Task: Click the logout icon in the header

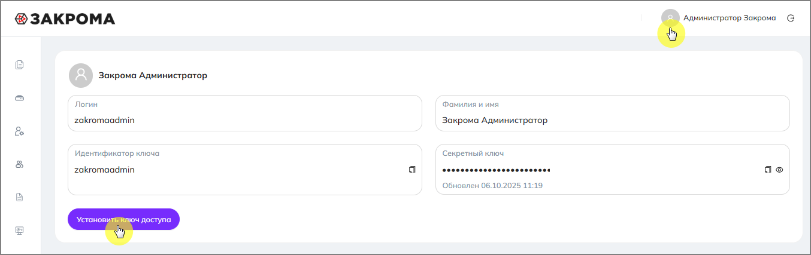Action: pyautogui.click(x=791, y=18)
